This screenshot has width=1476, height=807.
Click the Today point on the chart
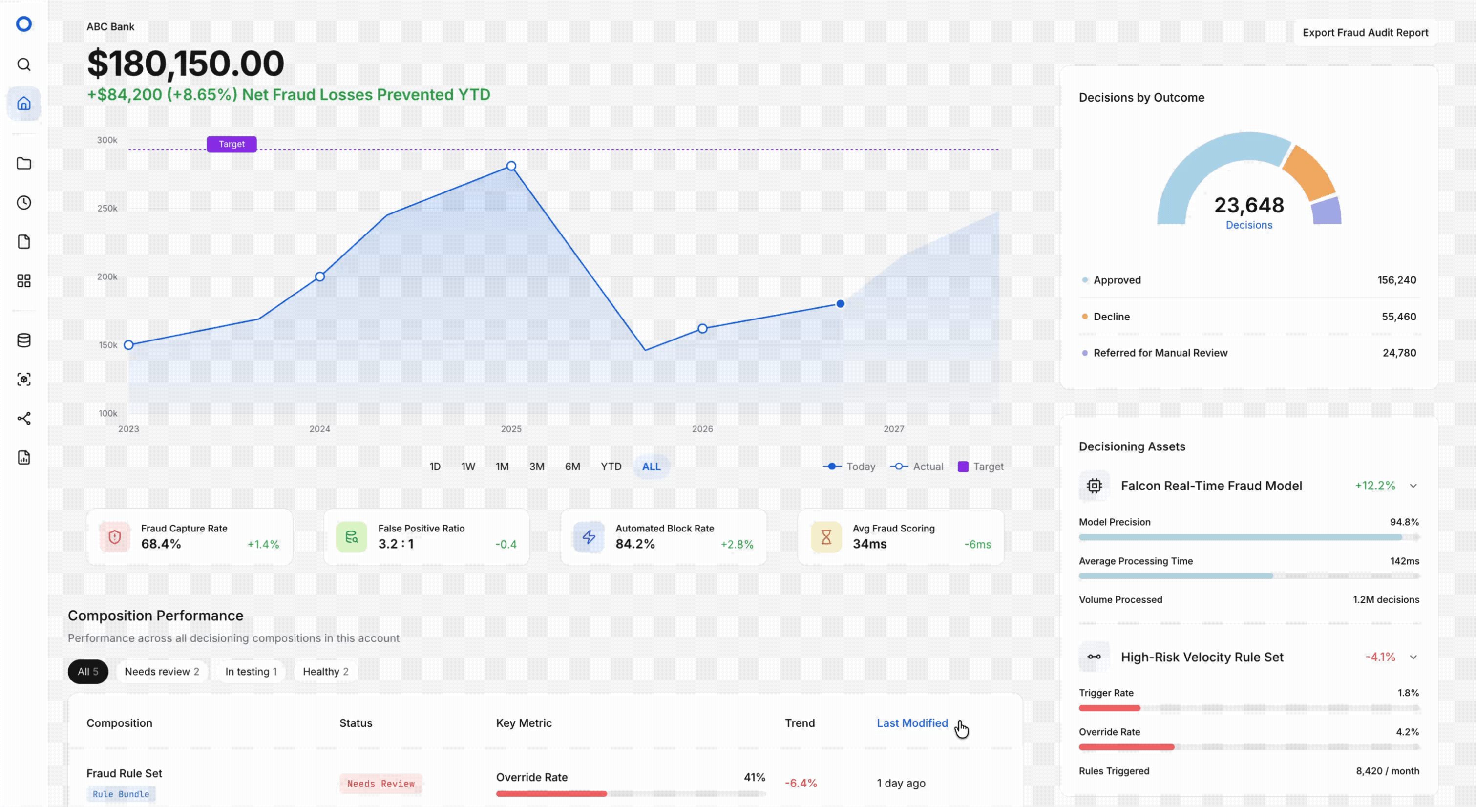(840, 304)
